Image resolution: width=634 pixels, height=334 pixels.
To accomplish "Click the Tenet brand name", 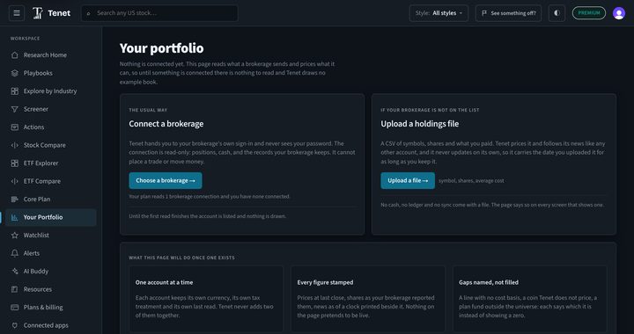I will pyautogui.click(x=59, y=13).
